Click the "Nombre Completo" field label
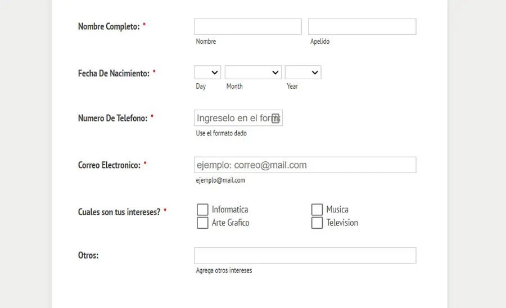The image size is (506, 308). pos(109,26)
